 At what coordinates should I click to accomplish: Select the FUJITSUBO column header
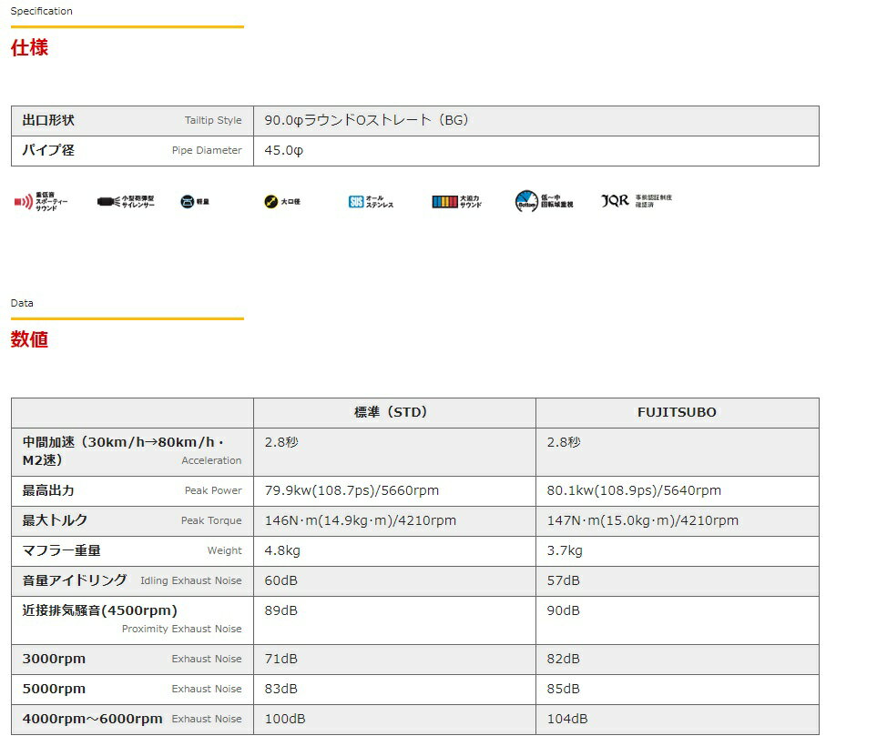[x=676, y=412]
